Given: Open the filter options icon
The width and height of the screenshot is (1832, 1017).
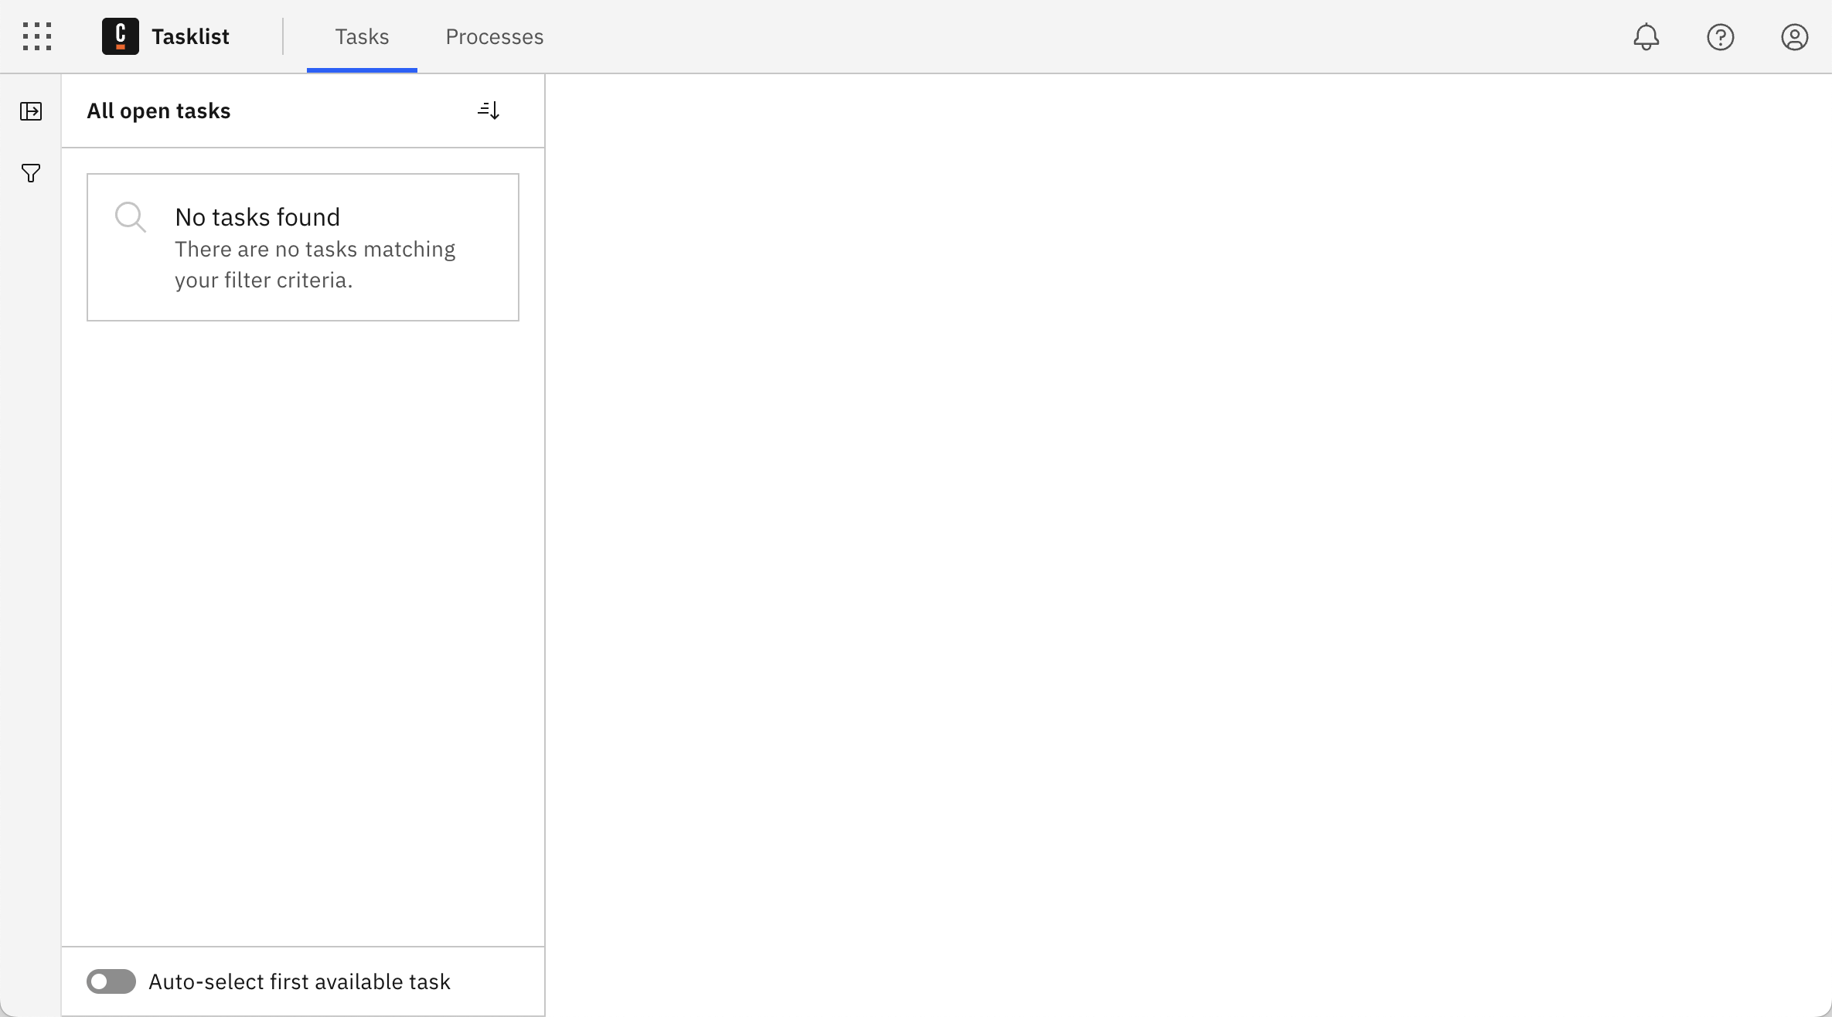Looking at the screenshot, I should (31, 172).
